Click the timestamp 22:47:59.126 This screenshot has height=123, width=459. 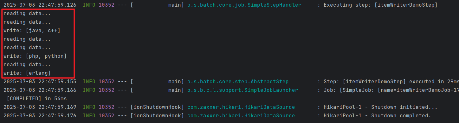point(57,5)
